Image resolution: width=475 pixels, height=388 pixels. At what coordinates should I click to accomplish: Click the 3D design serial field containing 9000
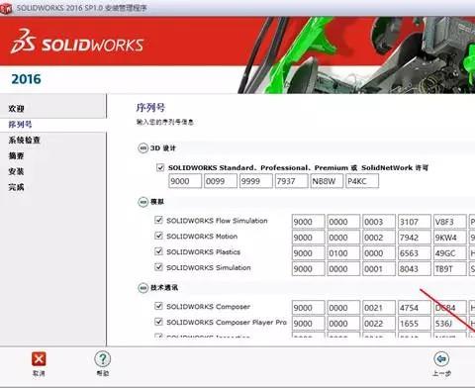185,181
